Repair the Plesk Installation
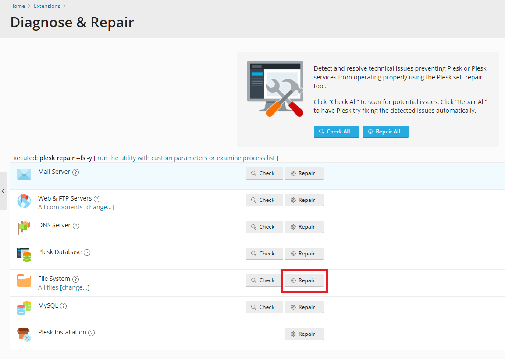Image resolution: width=505 pixels, height=359 pixels. [304, 334]
